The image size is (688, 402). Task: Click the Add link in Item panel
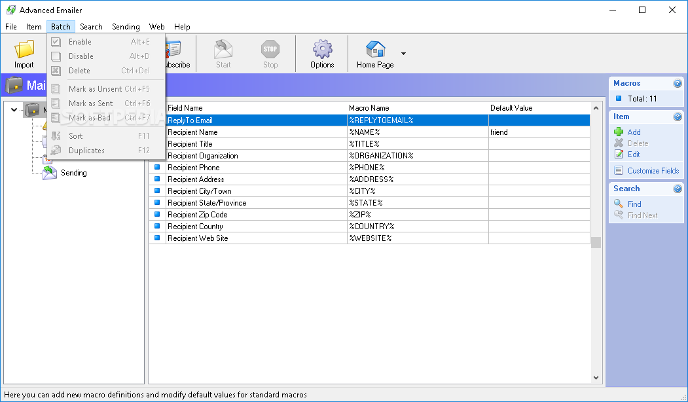pos(634,132)
